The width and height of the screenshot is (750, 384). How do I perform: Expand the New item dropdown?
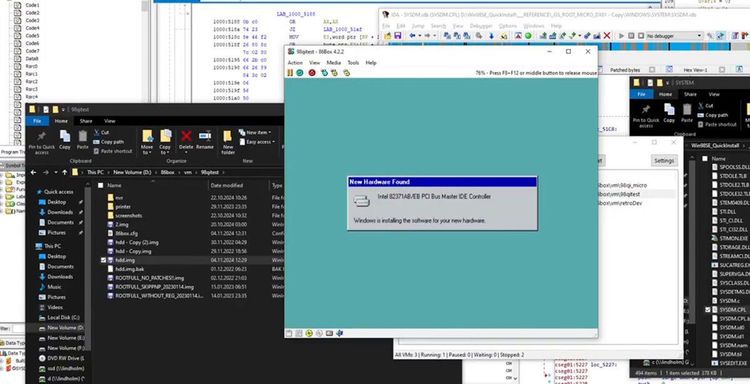coord(256,133)
